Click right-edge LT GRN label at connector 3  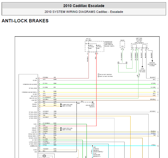[153, 83]
